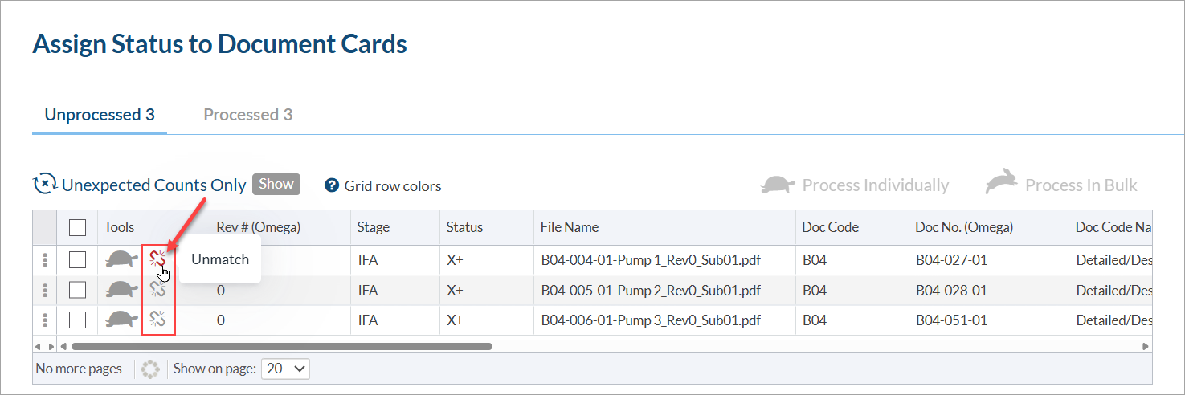
Task: Switch to the Processed 3 tab
Action: [247, 115]
